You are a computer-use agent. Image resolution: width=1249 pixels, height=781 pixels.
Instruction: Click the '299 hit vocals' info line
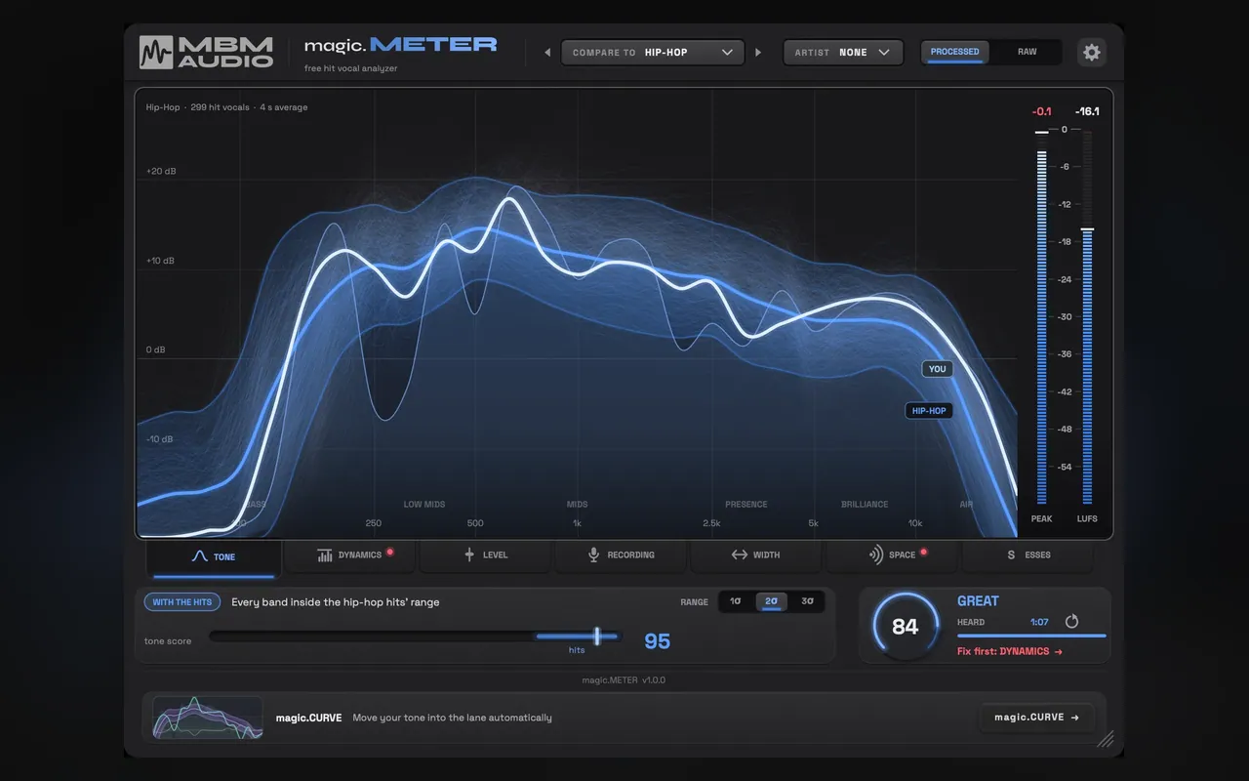tap(226, 107)
